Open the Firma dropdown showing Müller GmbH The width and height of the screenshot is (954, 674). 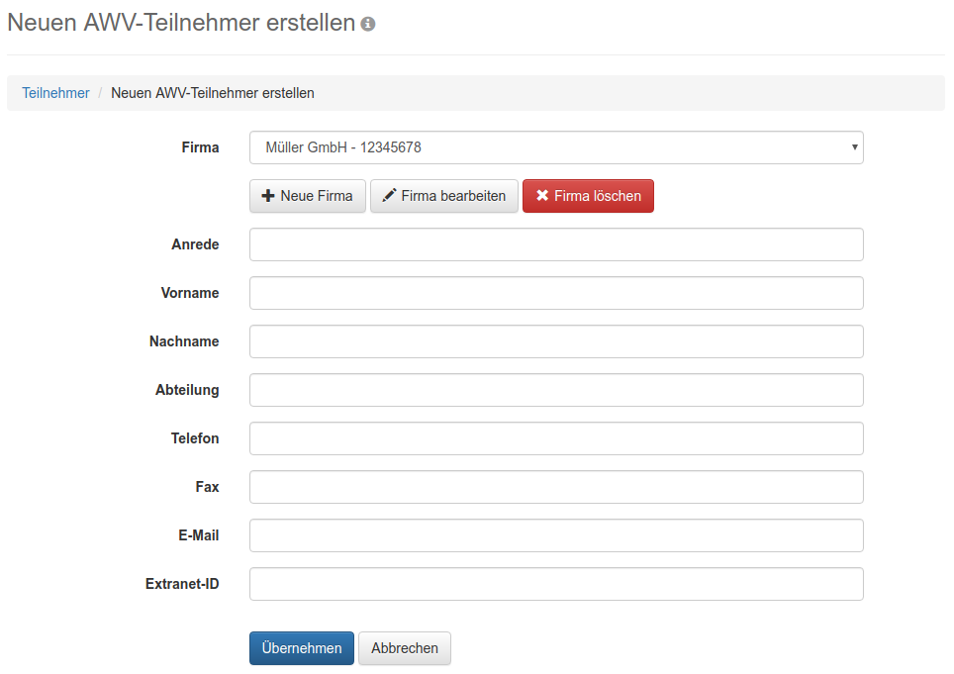pos(556,147)
